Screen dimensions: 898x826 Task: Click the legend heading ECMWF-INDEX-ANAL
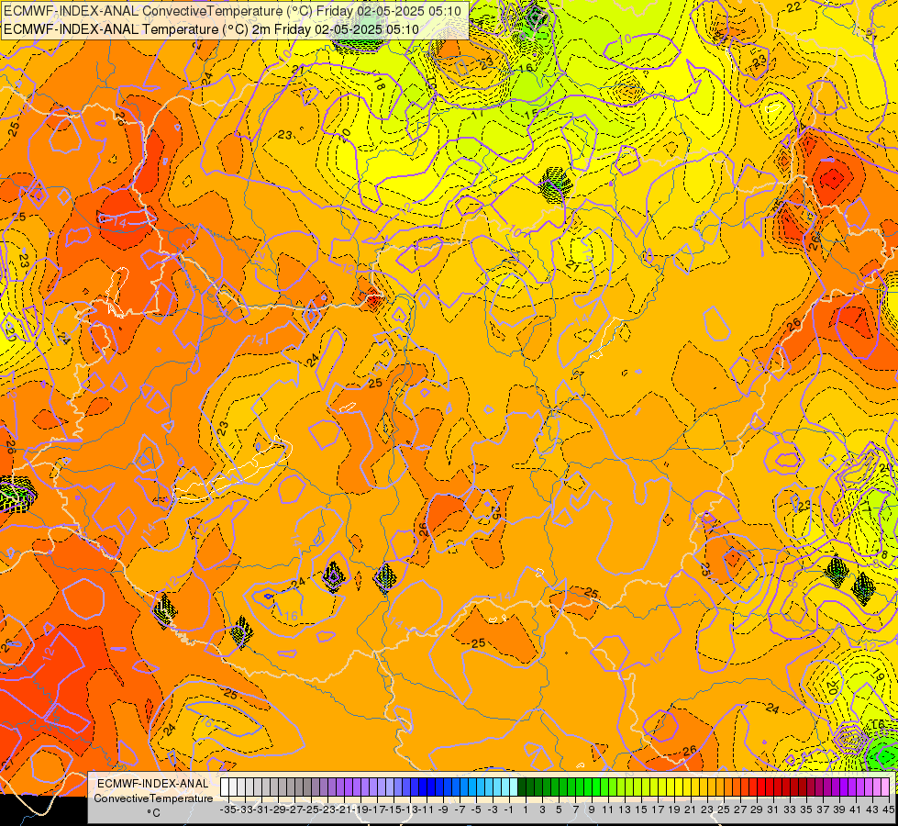tap(153, 784)
